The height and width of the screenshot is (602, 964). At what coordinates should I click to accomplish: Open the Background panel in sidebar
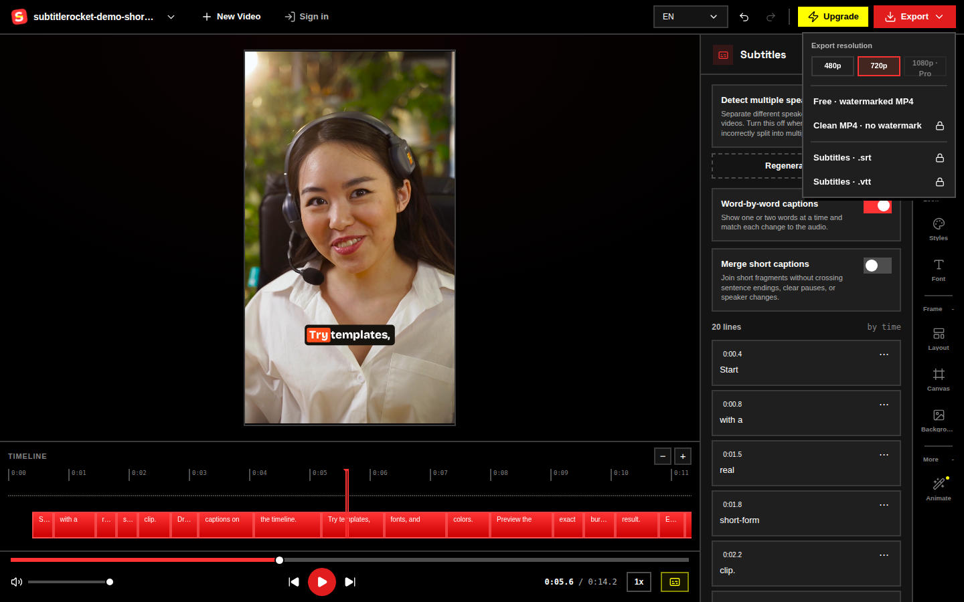(x=939, y=420)
